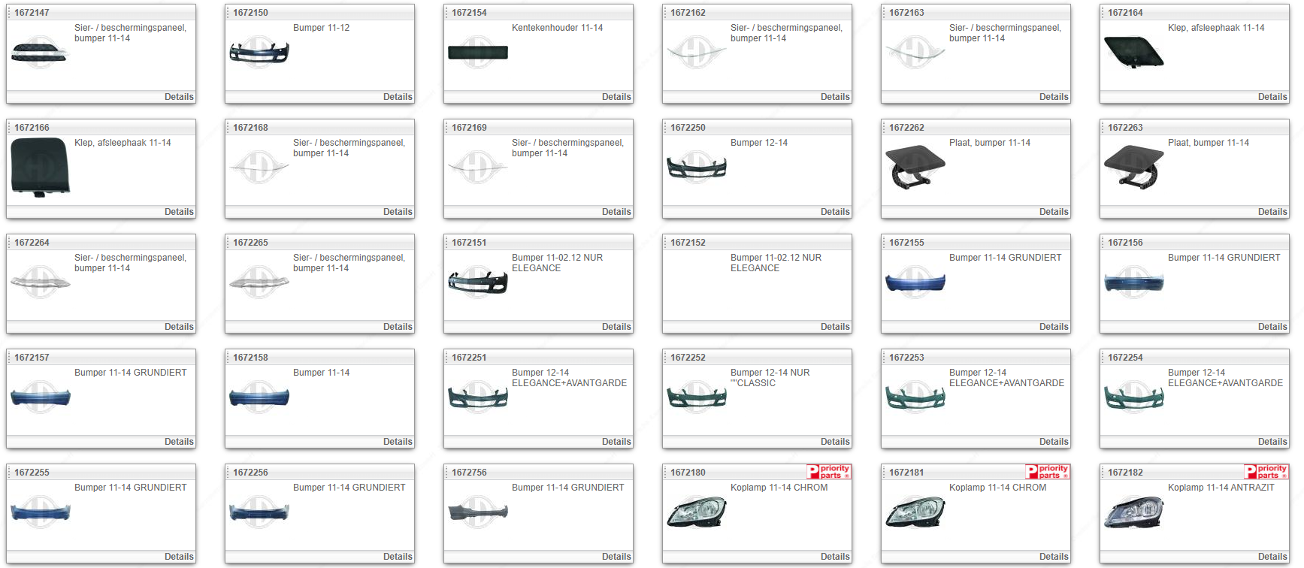Click Details link of part 1672154
The width and height of the screenshot is (1304, 568).
(616, 97)
